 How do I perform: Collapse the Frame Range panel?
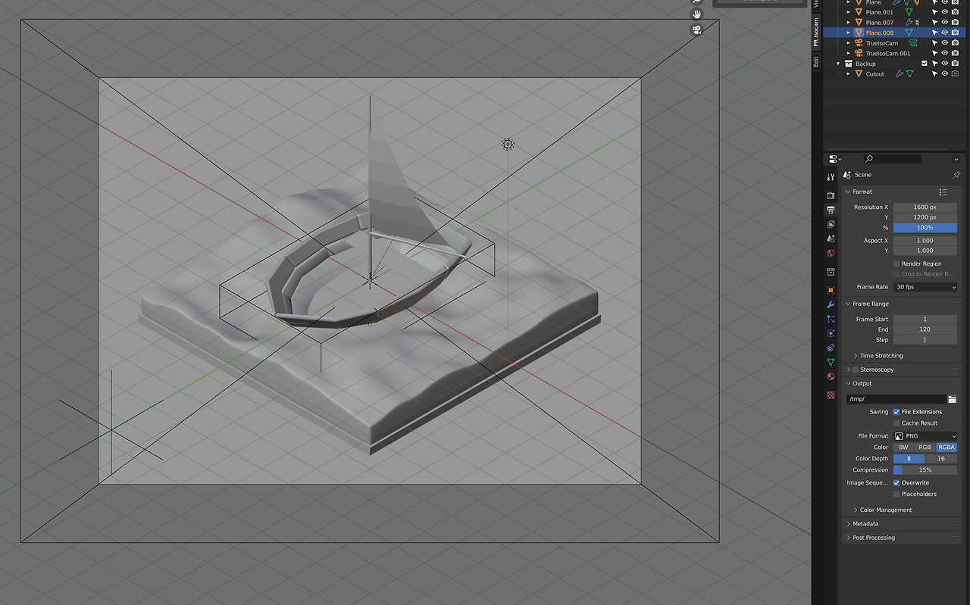(849, 304)
